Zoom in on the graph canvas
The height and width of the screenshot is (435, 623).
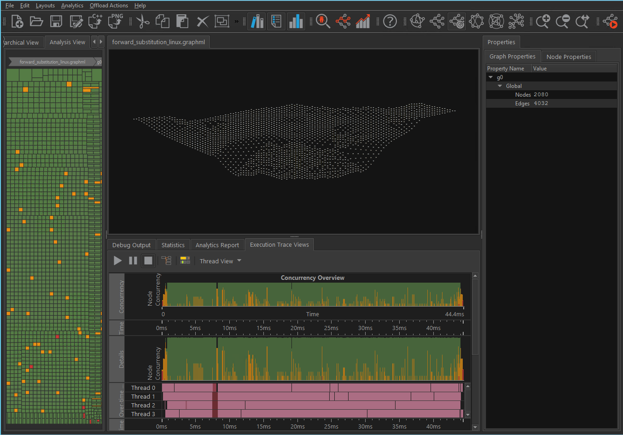542,21
